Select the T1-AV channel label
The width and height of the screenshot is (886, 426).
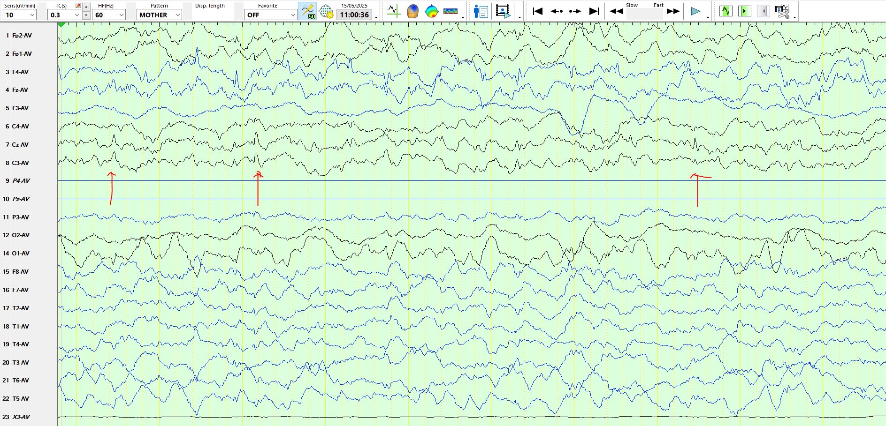click(20, 327)
